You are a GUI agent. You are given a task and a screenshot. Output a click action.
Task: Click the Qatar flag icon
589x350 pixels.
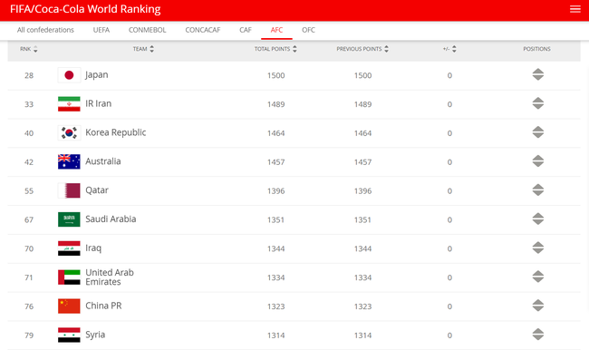coord(69,190)
